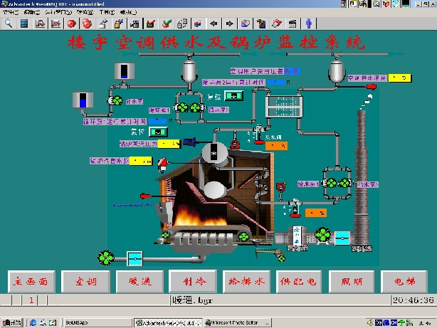Viewport: 437px width, 328px height.
Task: Open the first menu in the menu bar
Action: (11, 13)
